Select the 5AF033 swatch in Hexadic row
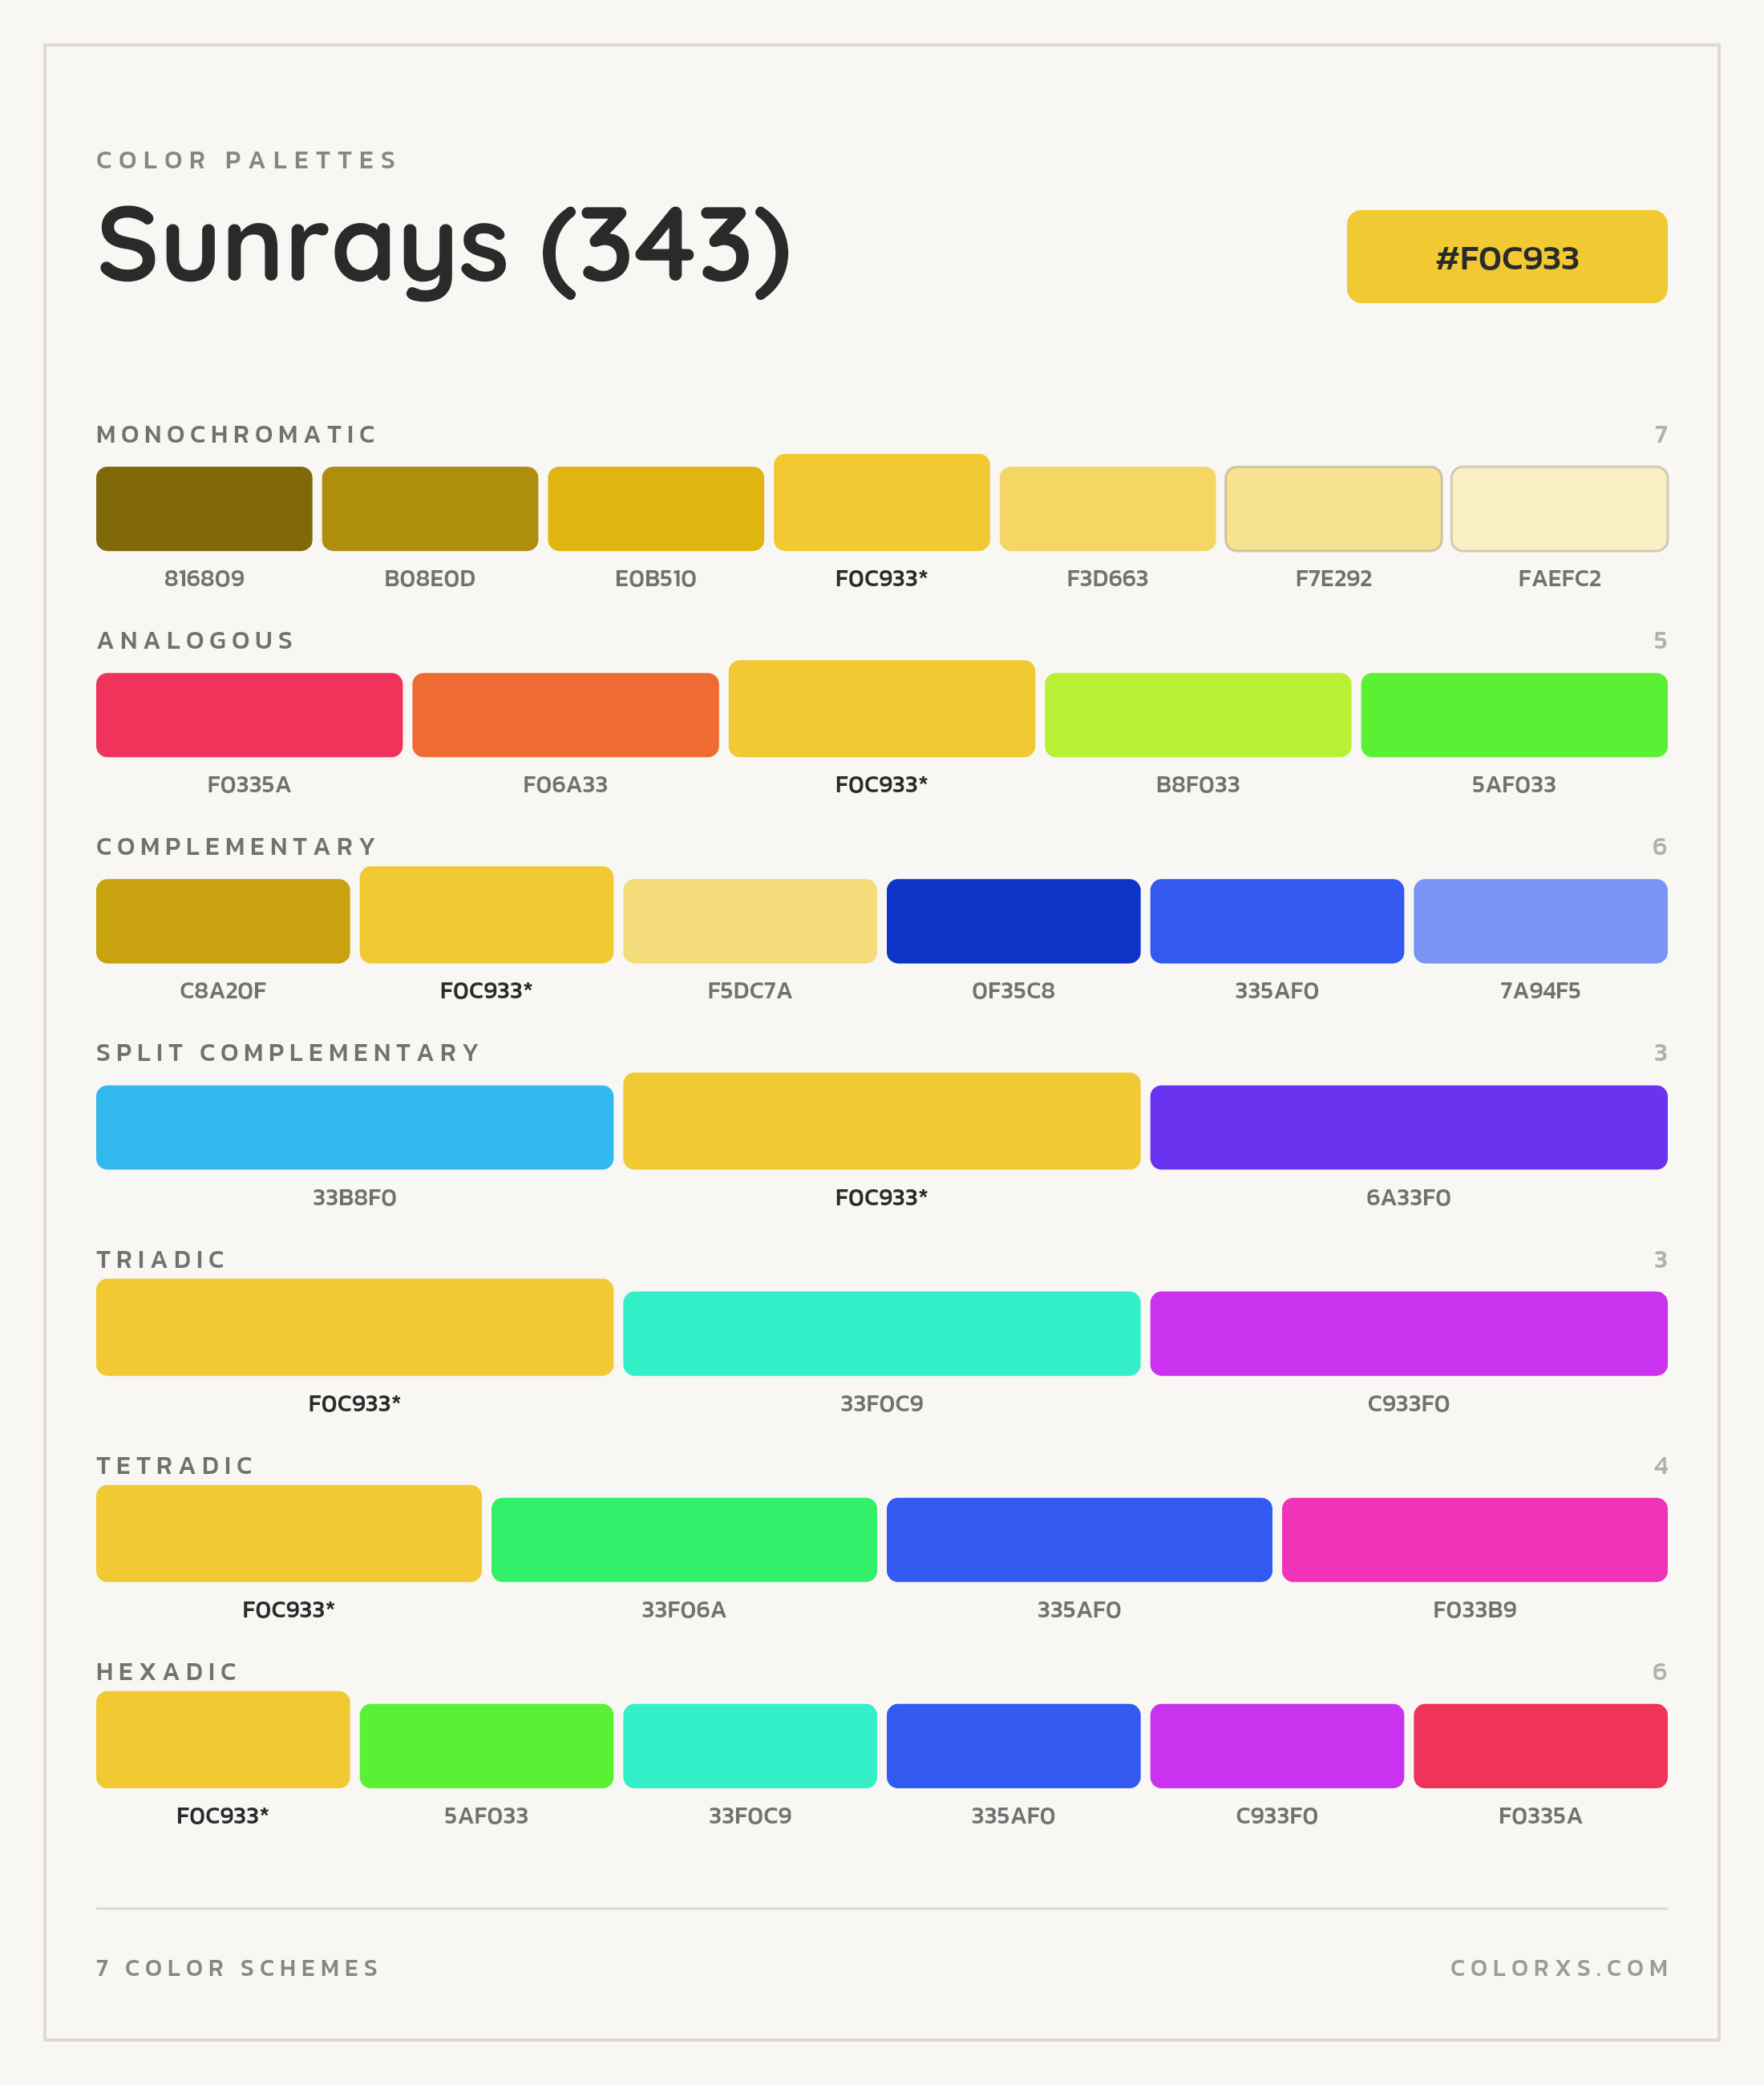 [486, 1746]
